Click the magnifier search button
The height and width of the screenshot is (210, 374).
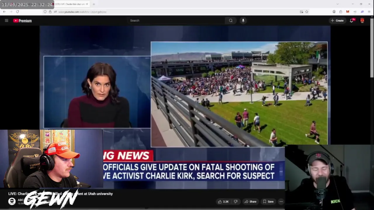click(x=231, y=20)
